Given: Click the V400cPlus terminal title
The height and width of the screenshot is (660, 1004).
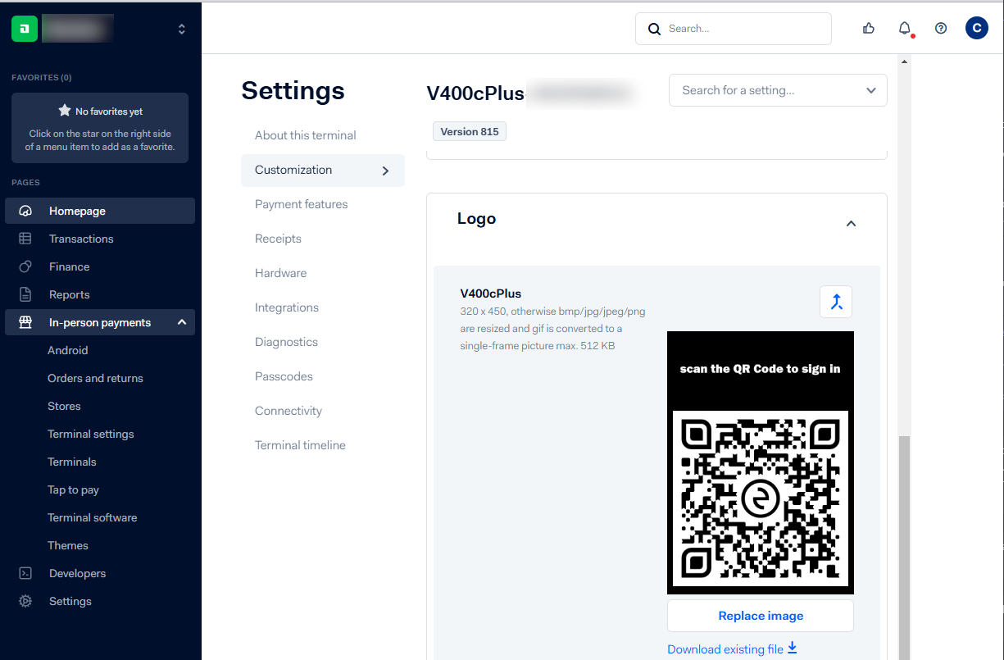Looking at the screenshot, I should [475, 93].
